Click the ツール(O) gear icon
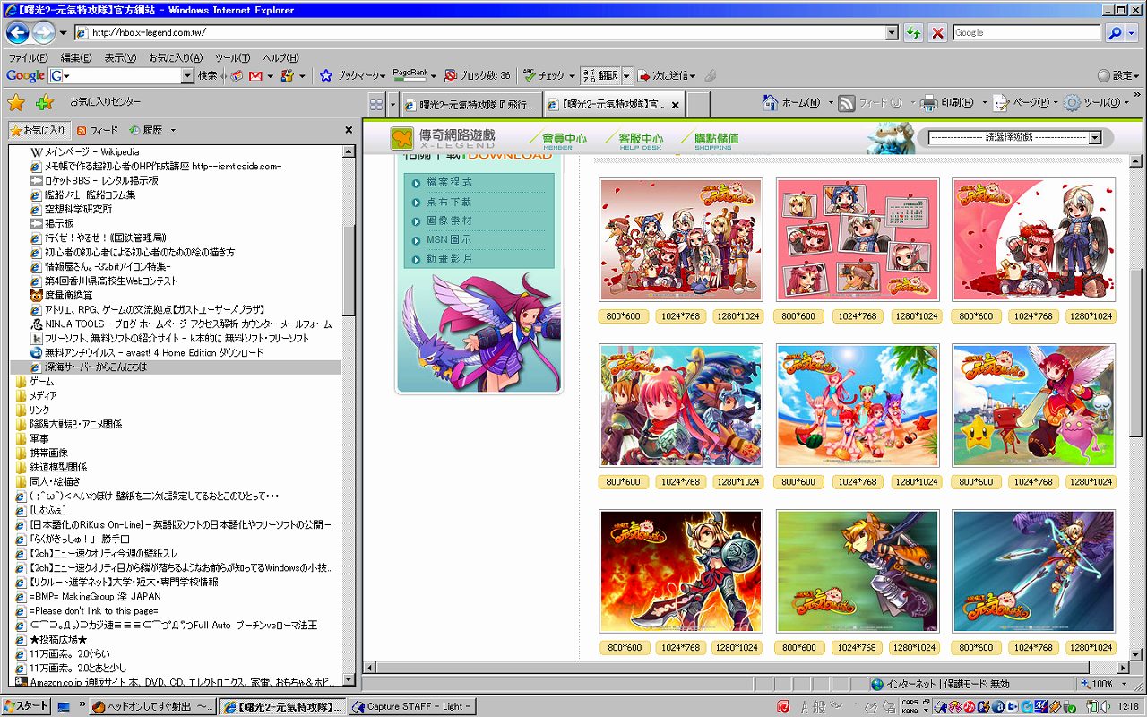 [x=1072, y=102]
